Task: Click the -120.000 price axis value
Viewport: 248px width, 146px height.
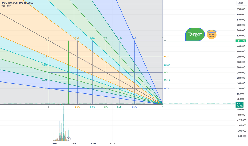Action: (x=242, y=120)
